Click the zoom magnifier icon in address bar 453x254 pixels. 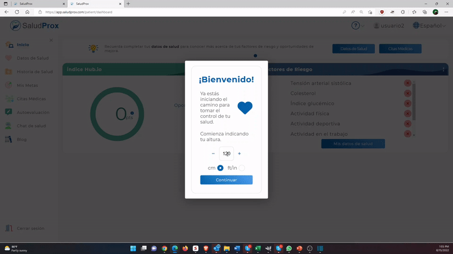pyautogui.click(x=361, y=12)
